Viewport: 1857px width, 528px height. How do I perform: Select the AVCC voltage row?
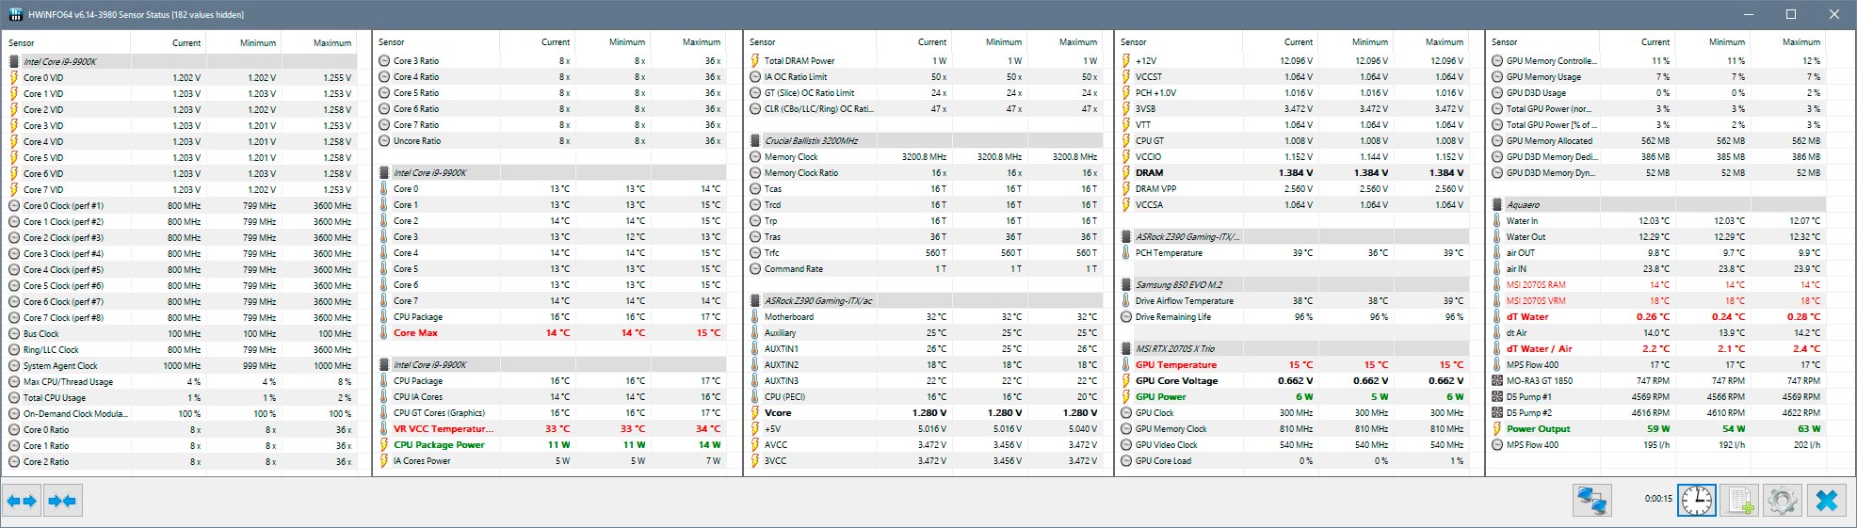[x=925, y=444]
